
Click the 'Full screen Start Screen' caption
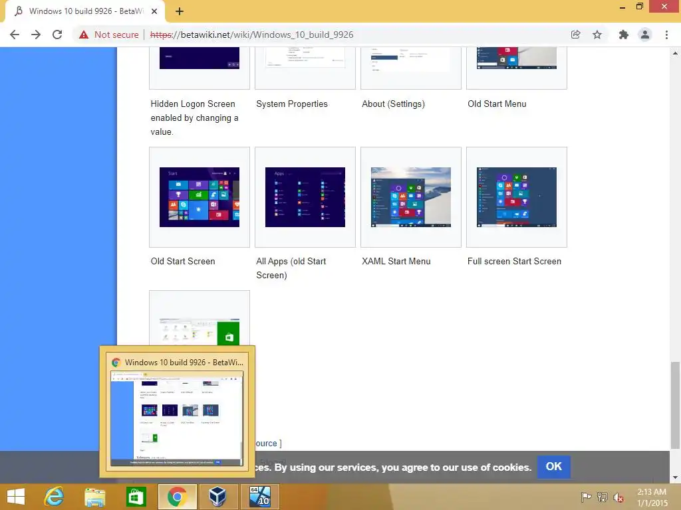pyautogui.click(x=514, y=261)
